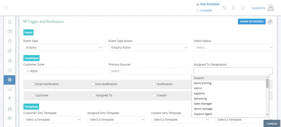The image size is (281, 127).
Task: Open the Customer Sms Template dropdown
Action: (52, 120)
